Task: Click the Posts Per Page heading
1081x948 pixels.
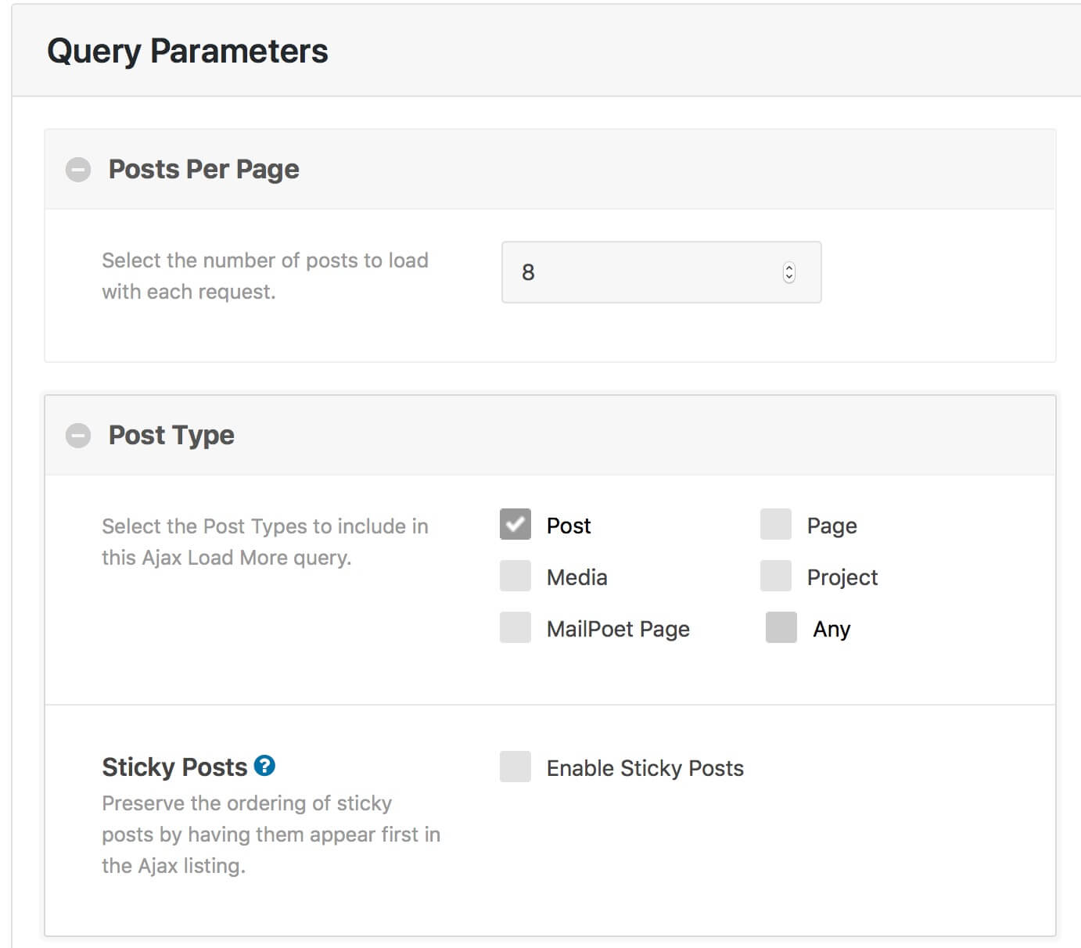Action: (204, 170)
